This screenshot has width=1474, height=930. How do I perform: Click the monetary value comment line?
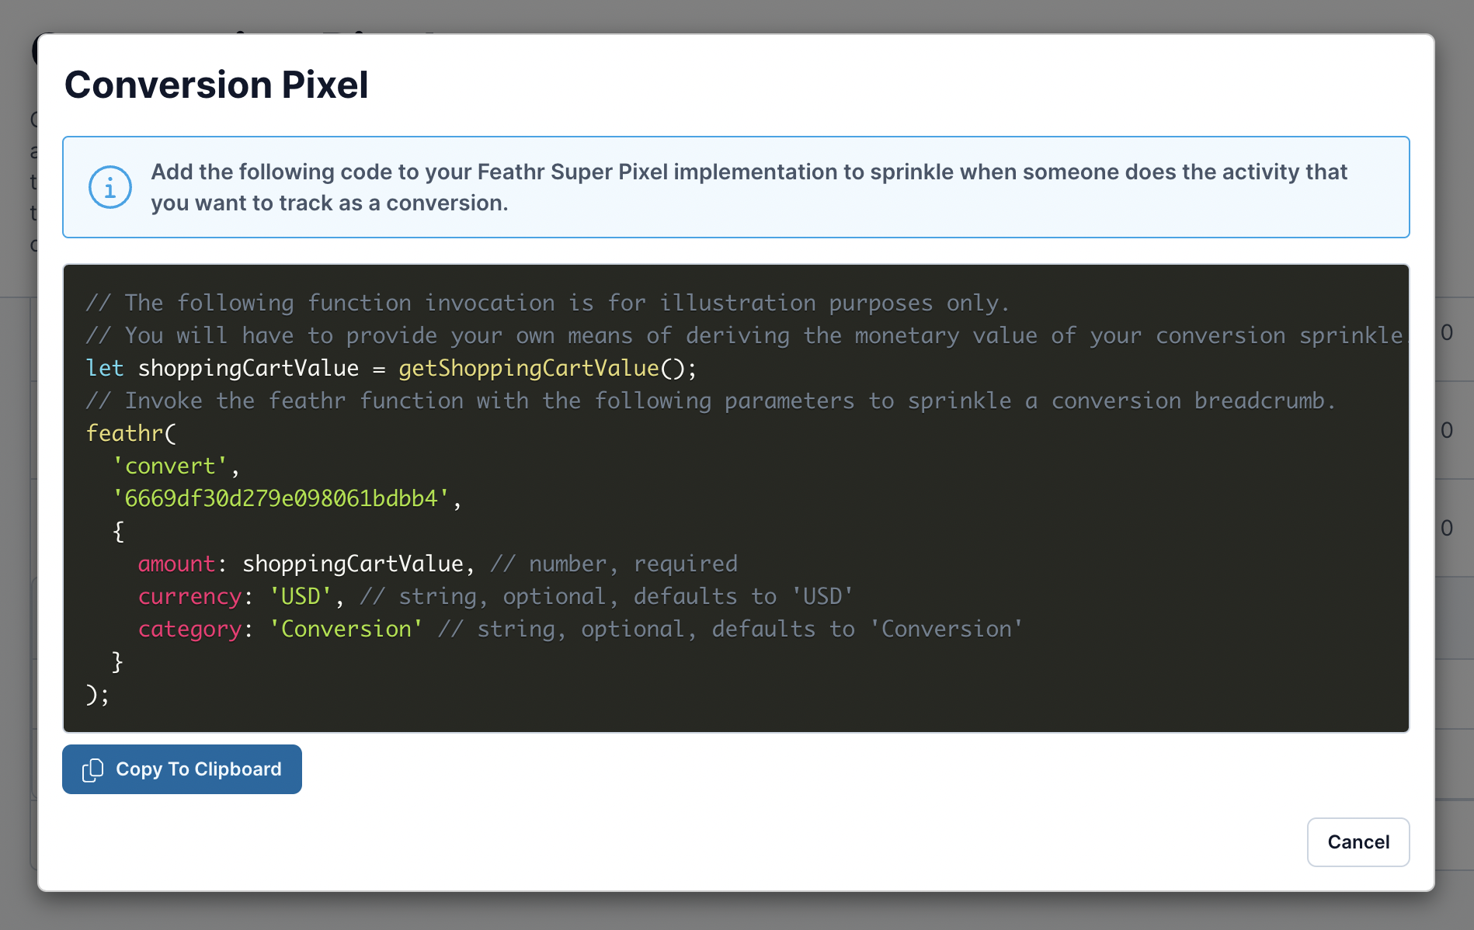[x=746, y=335]
